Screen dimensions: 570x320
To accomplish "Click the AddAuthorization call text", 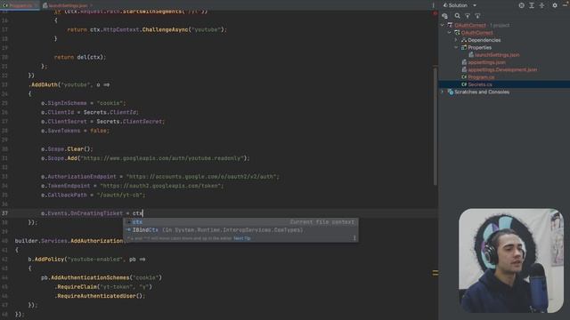I will pyautogui.click(x=97, y=241).
